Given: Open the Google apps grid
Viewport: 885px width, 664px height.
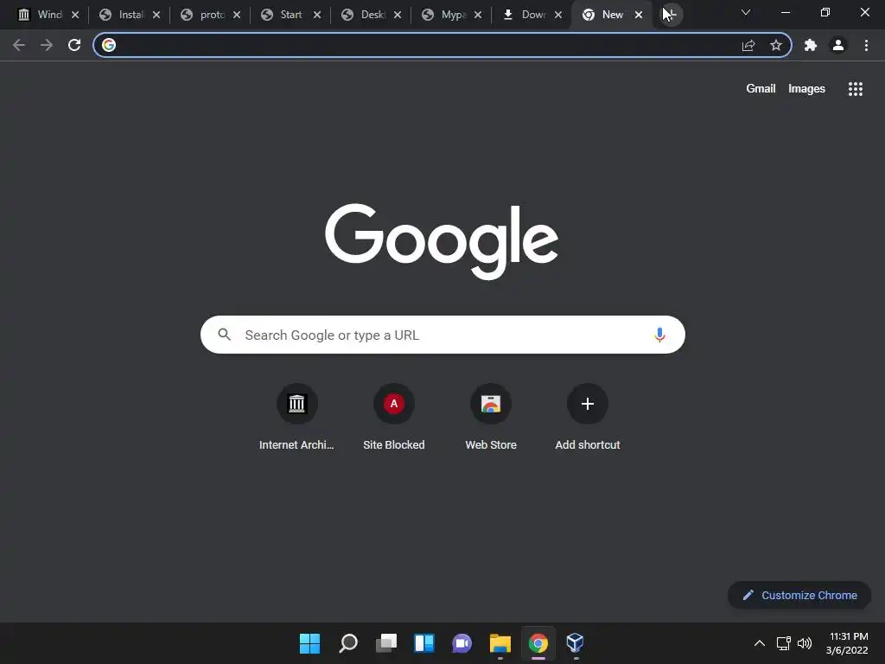Looking at the screenshot, I should (x=856, y=89).
